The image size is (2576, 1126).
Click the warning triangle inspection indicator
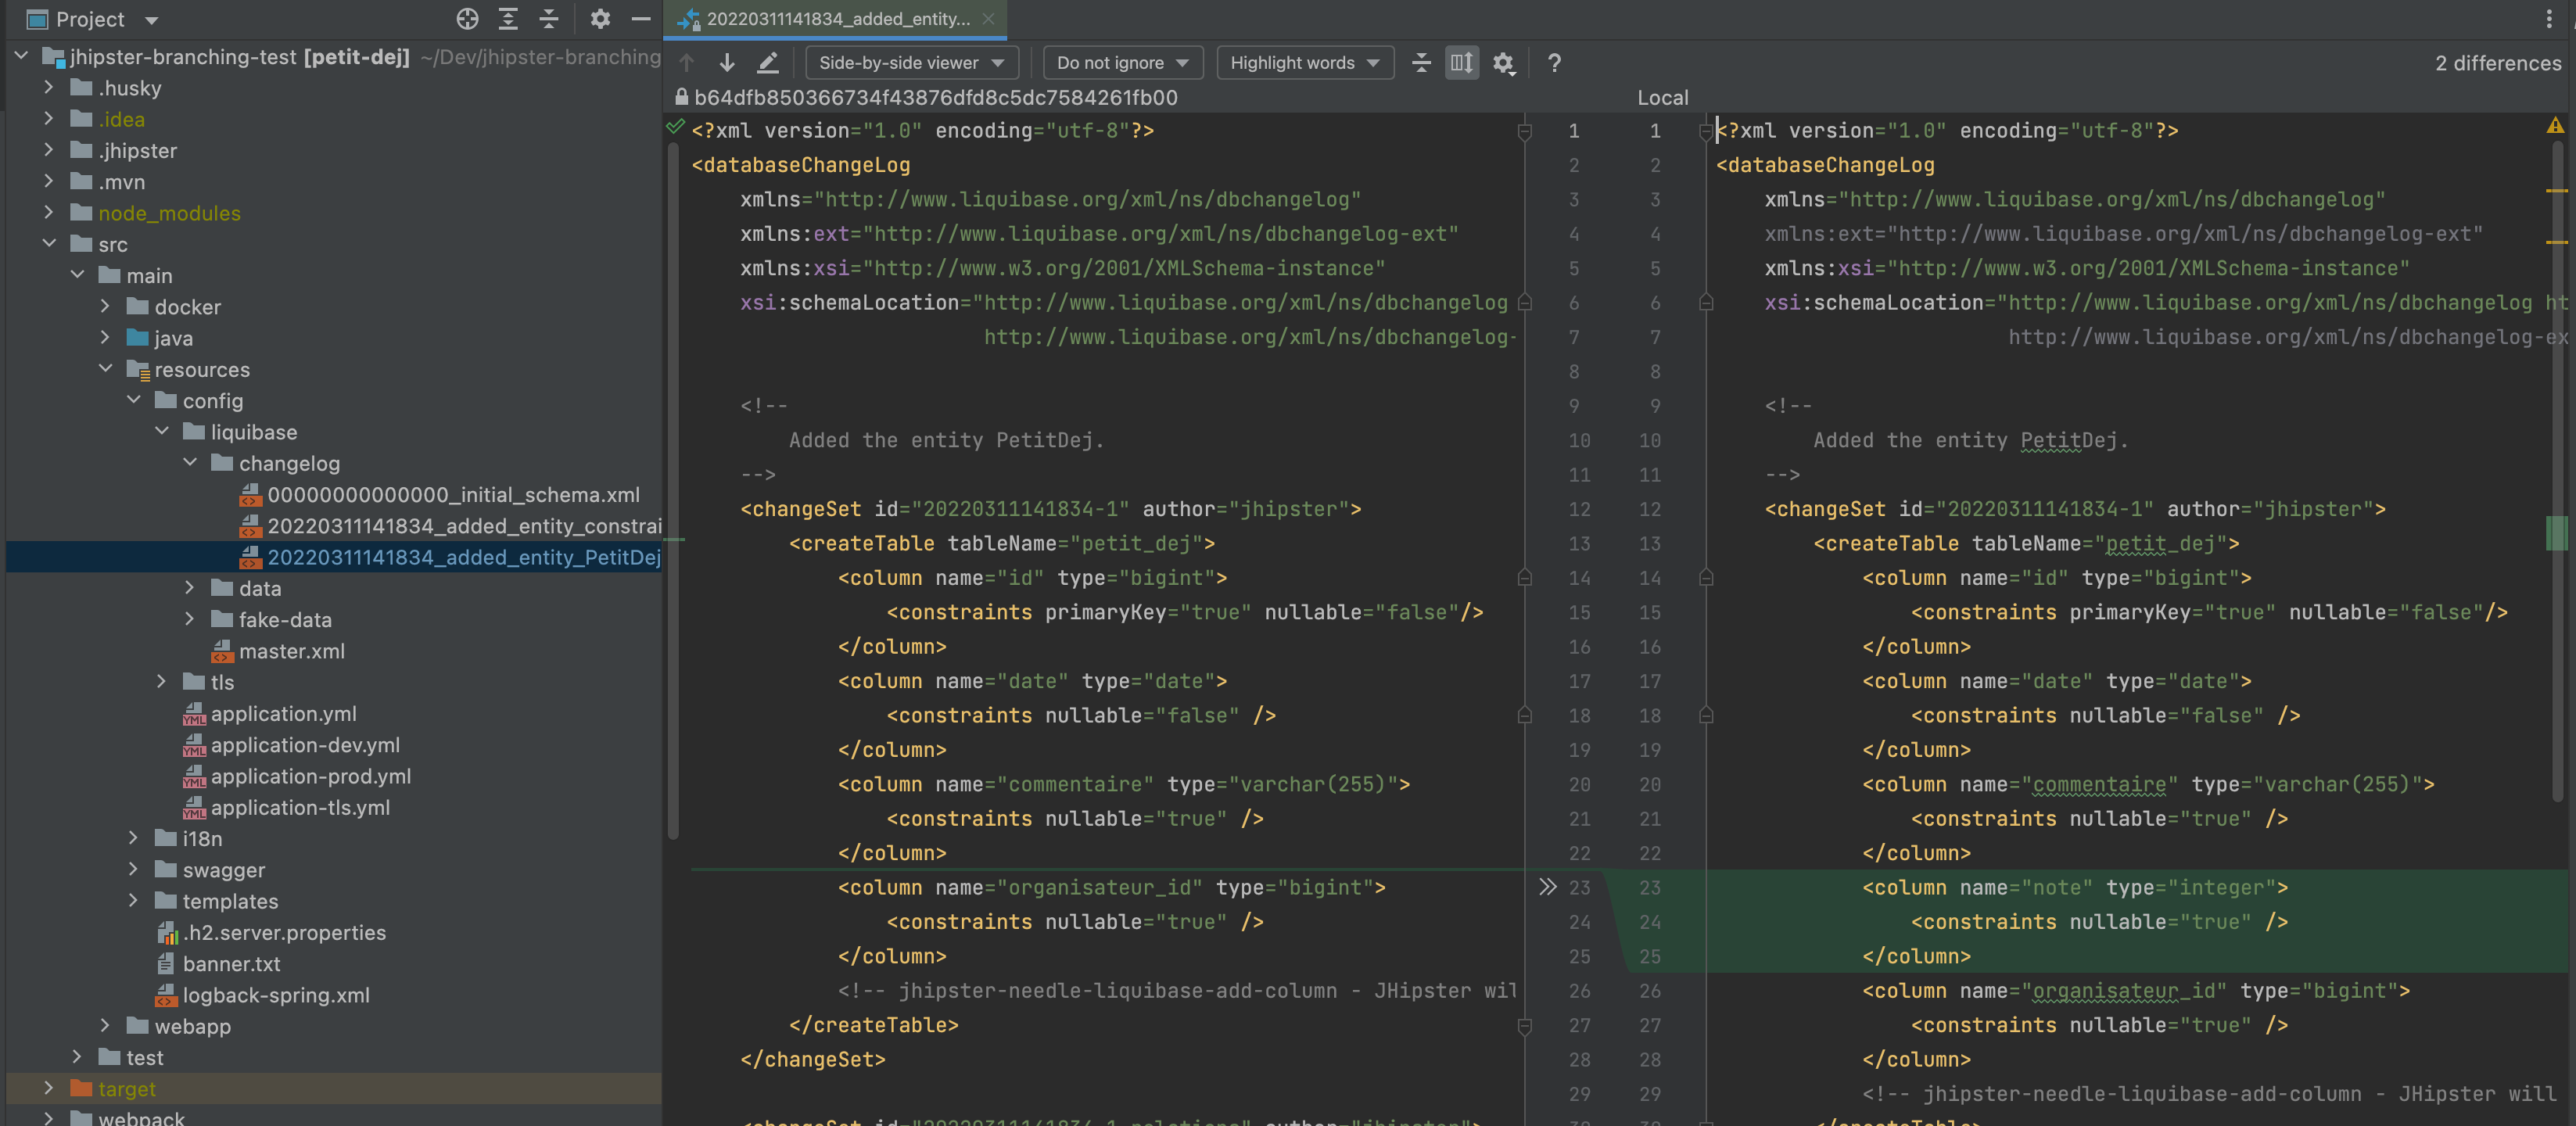coord(2555,126)
